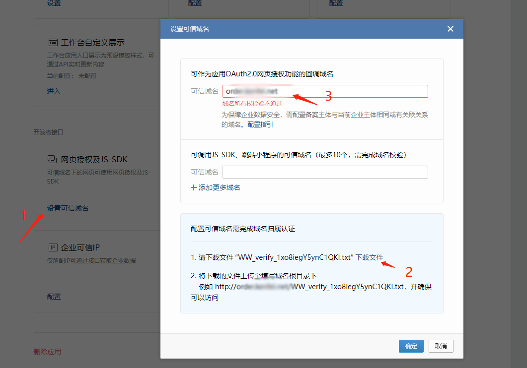Screen dimensions: 527x368
Task: Click the 工作台自定义展示 card icon
Action: click(53, 42)
